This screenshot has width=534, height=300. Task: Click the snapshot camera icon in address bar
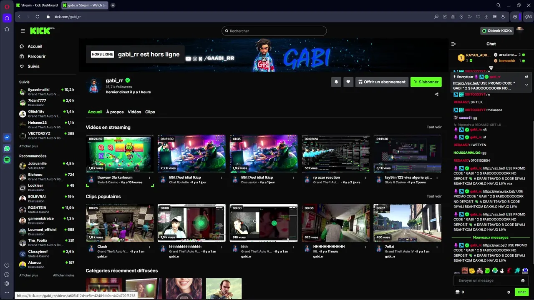(453, 17)
